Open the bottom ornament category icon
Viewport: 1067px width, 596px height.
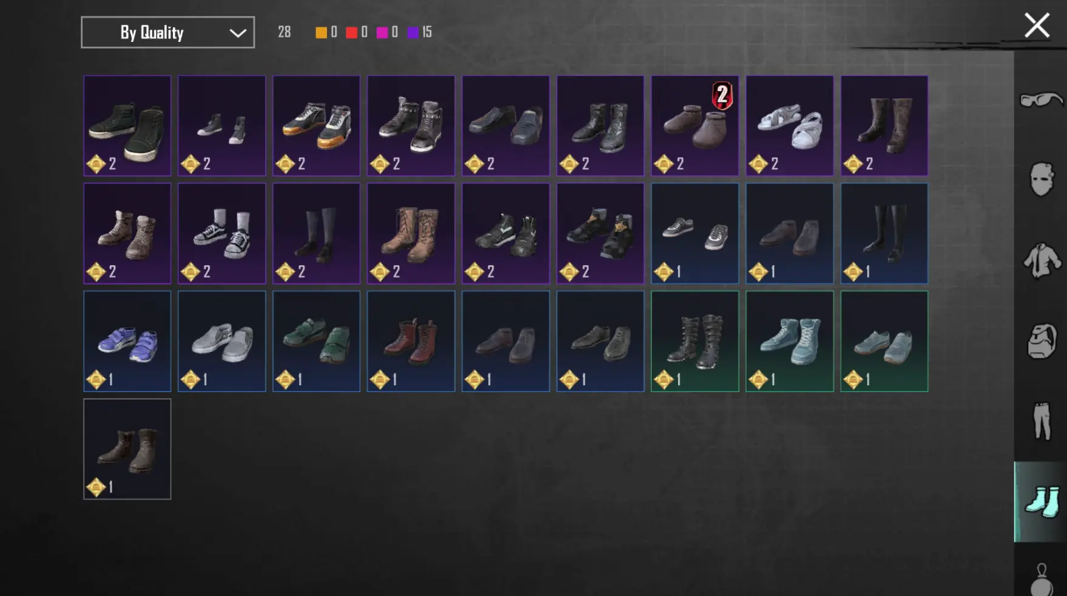(1042, 580)
